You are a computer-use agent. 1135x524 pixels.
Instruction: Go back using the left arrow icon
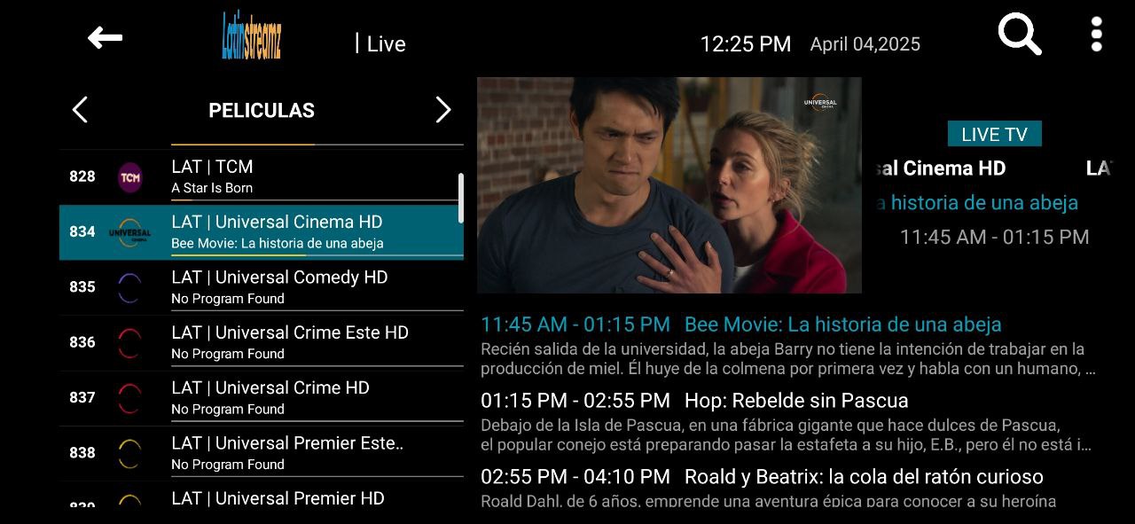[x=105, y=37]
